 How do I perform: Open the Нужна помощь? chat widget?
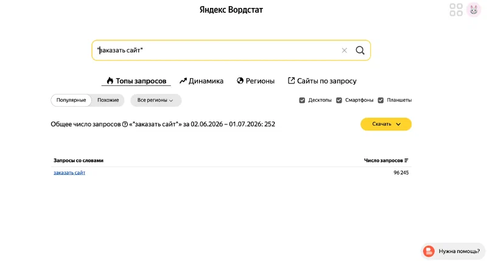pyautogui.click(x=453, y=251)
